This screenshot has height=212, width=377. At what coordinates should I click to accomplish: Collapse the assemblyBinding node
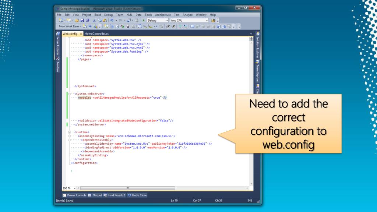click(x=69, y=136)
